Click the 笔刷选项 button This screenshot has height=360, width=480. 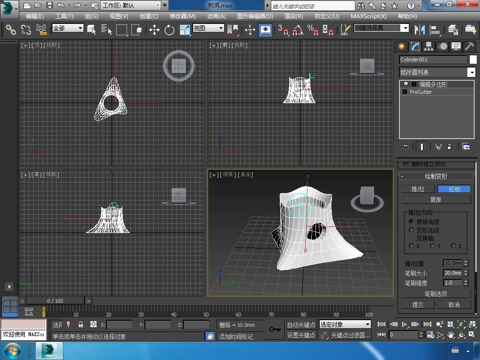[x=436, y=294]
